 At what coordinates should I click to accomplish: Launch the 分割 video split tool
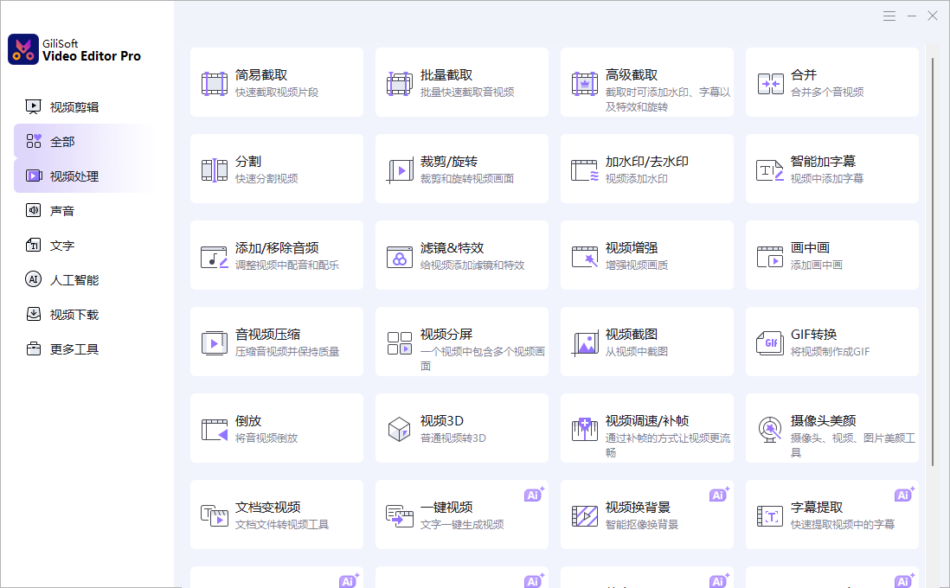click(x=276, y=168)
